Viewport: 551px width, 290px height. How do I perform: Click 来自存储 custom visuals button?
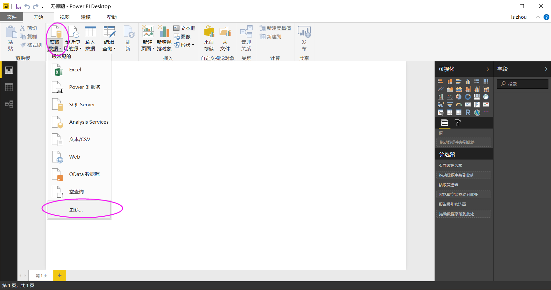point(209,38)
